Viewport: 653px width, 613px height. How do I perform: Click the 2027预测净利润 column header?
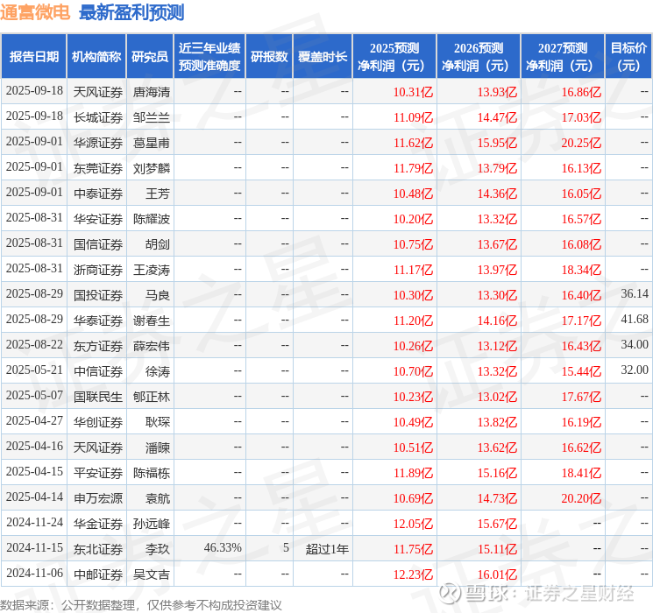tap(563, 57)
